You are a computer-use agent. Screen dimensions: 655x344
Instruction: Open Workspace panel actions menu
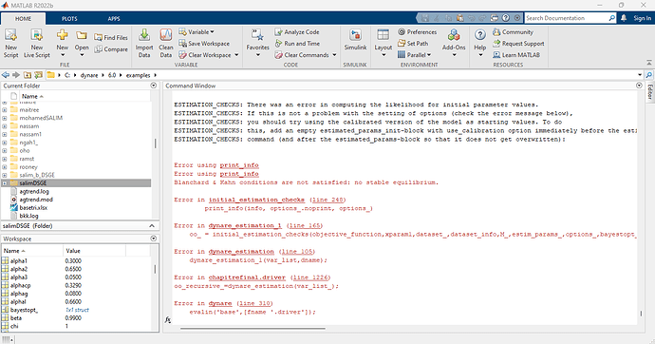153,239
